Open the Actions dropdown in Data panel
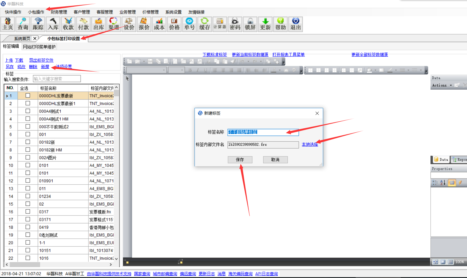Screen dimensions: 467x278 point(442,85)
